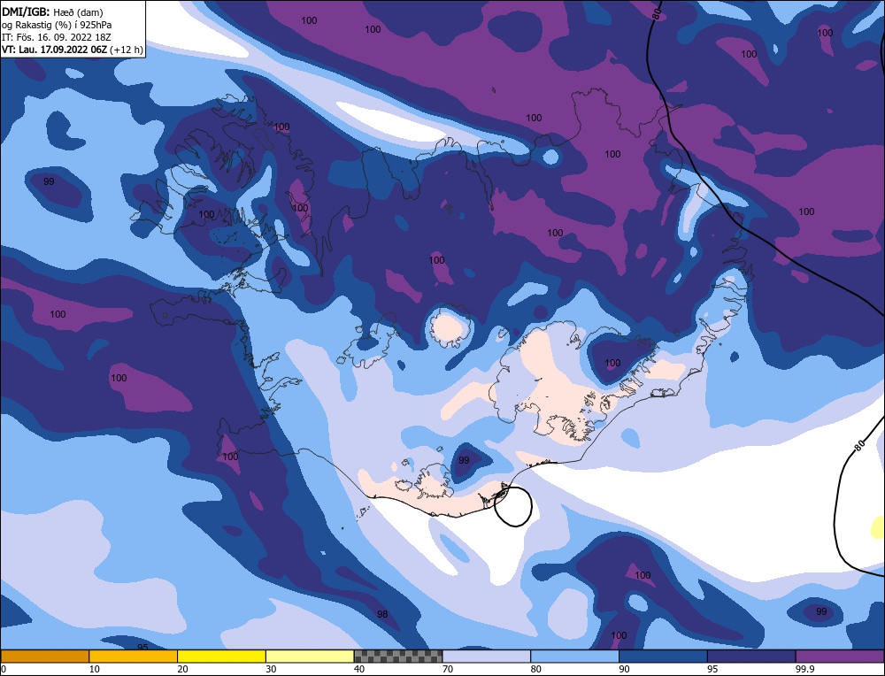Pick the lavender 70–80 legend swatch
This screenshot has width=885, height=676.
(x=487, y=656)
